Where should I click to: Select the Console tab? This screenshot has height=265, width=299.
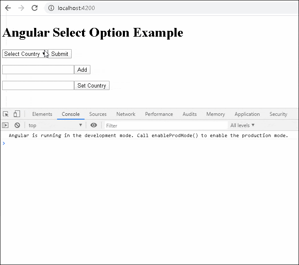[71, 114]
